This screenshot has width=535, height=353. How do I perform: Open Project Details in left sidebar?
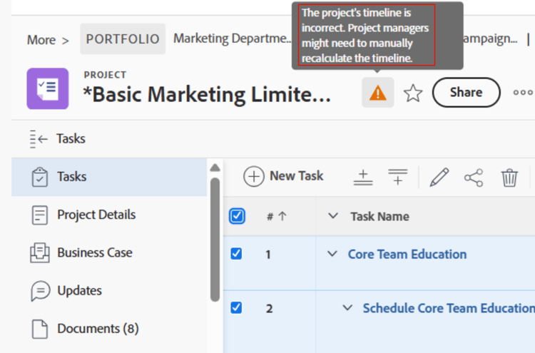click(96, 215)
